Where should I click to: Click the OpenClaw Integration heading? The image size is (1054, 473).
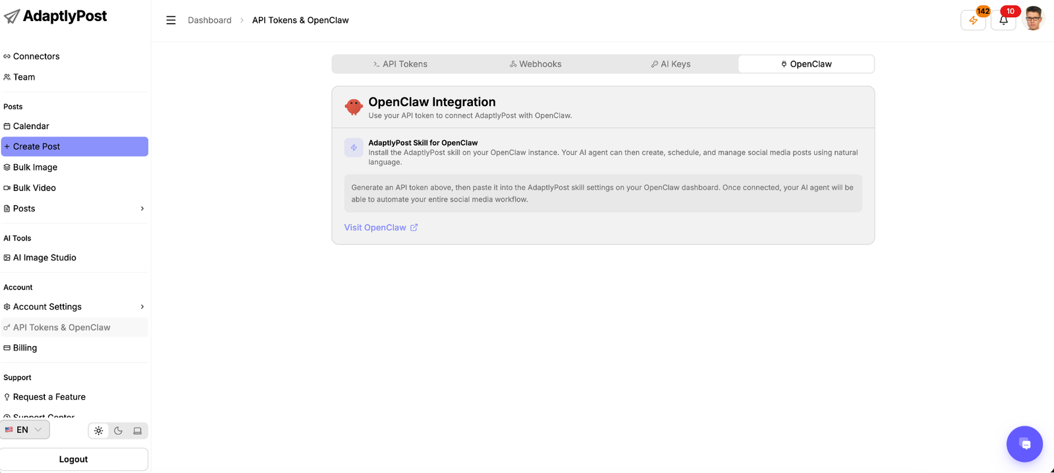coord(432,102)
